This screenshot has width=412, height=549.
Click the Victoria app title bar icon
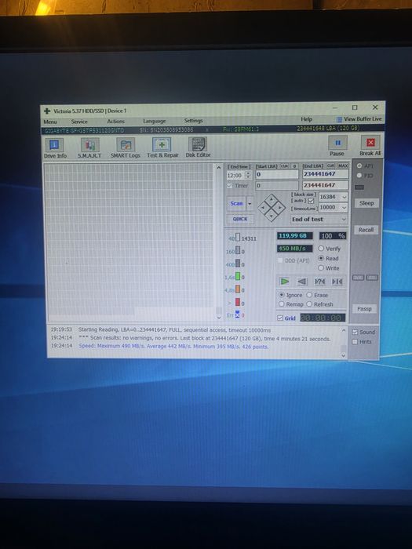click(x=47, y=111)
